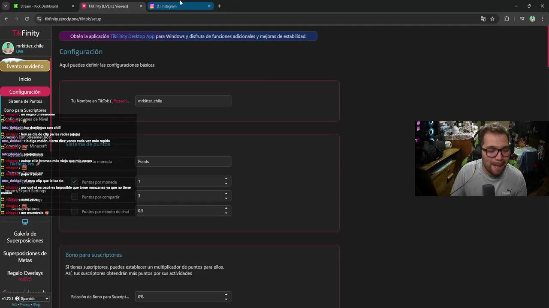
Task: Open the ToS link
Action: [x=14, y=305]
